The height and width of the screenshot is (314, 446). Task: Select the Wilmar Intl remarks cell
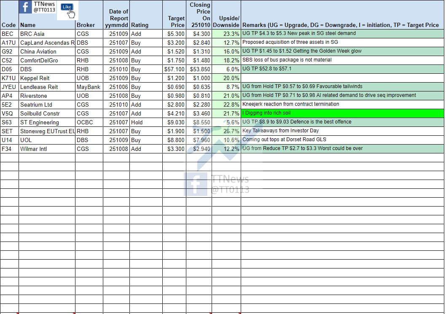coord(342,149)
